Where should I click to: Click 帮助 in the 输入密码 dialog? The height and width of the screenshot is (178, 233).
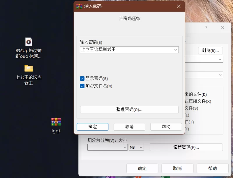(166, 127)
